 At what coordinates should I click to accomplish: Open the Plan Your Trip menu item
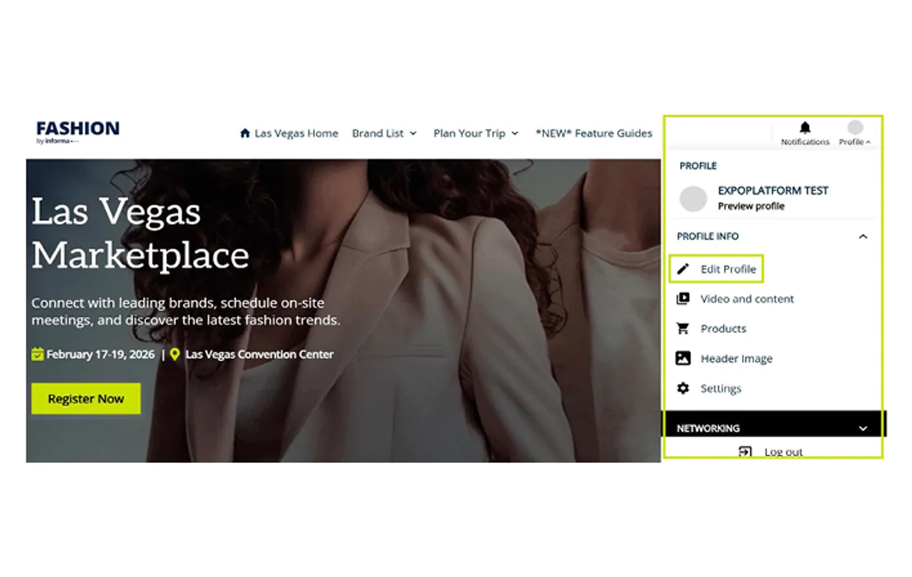469,133
